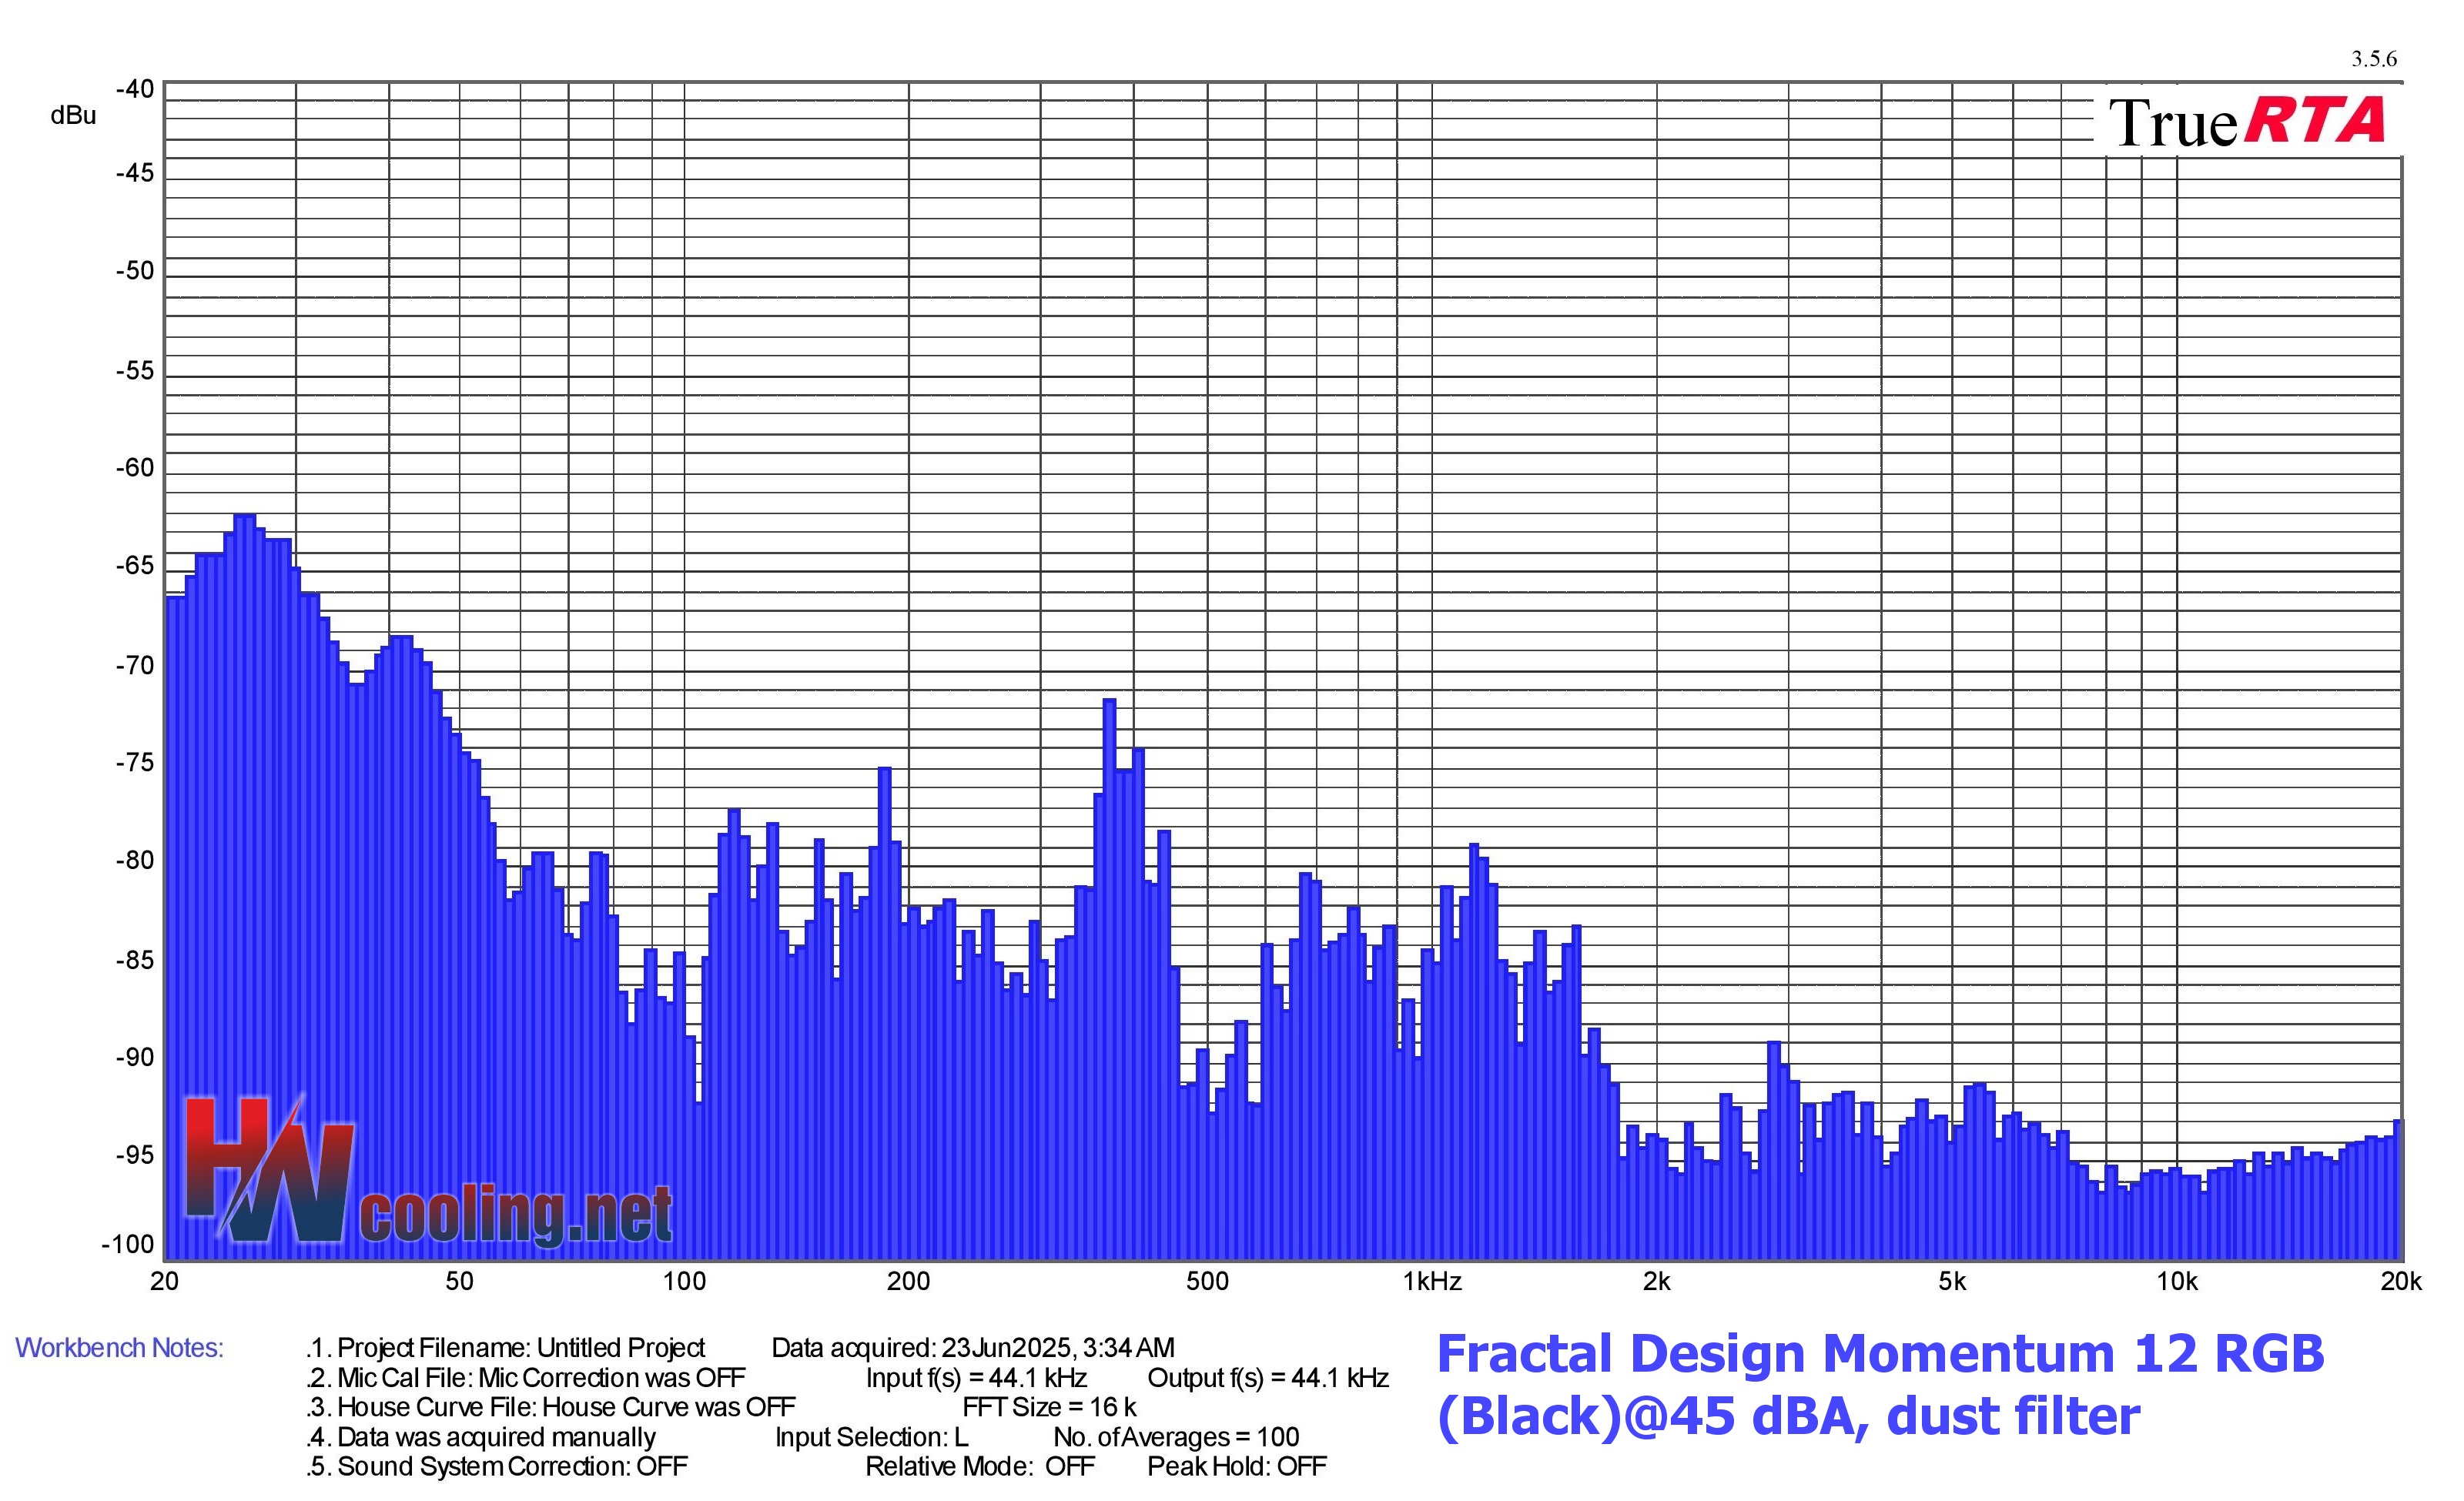Select the dBu unit label
The image size is (2464, 1501).
pyautogui.click(x=73, y=116)
